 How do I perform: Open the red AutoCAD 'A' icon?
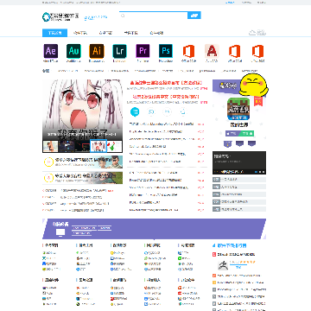point(212,51)
